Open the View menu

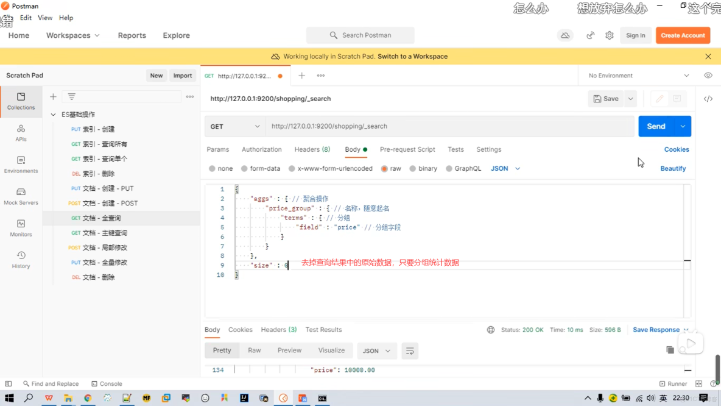(44, 18)
